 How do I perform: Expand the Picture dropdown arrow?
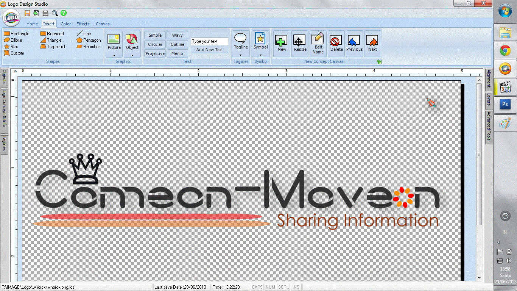[x=114, y=55]
